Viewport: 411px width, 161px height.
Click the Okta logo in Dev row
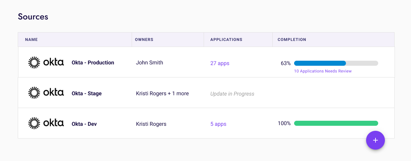click(x=46, y=123)
